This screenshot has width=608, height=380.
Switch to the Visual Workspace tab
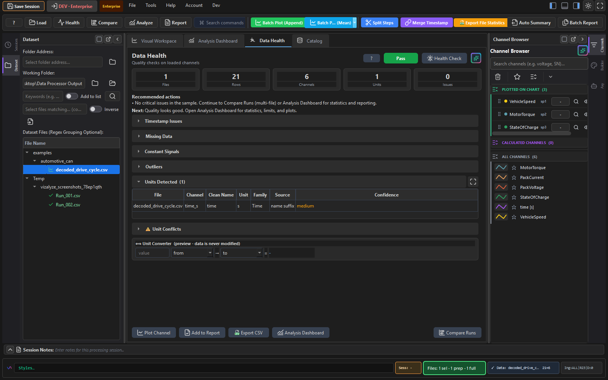[155, 41]
